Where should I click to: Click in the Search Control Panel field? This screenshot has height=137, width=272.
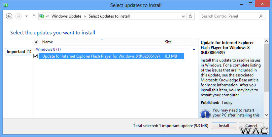pyautogui.click(x=232, y=16)
